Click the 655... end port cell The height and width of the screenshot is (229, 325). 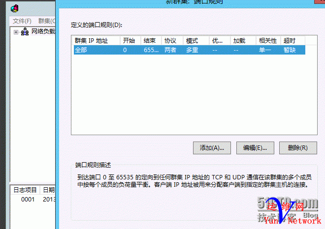(x=151, y=50)
